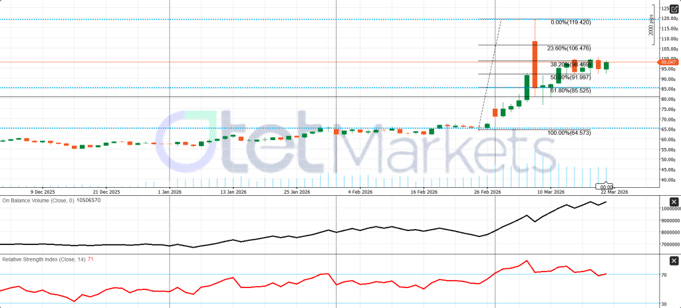Select the 100.00% (64.573) Fibonacci base label
Viewport: 681px width, 308px height.
point(569,133)
